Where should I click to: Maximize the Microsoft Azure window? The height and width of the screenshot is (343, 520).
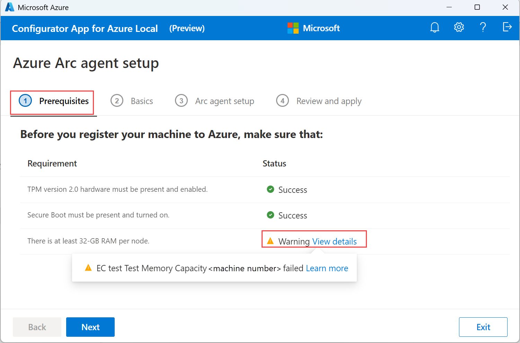477,7
